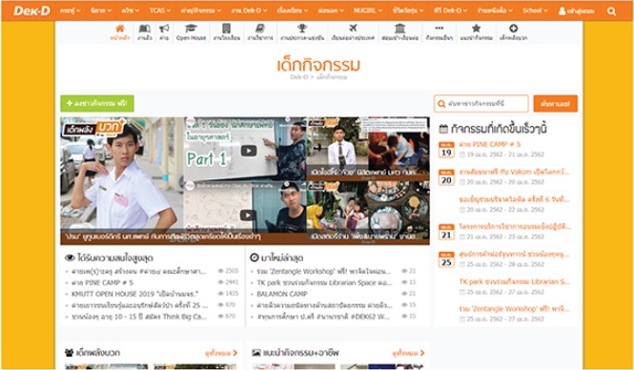Expand the School dropdown menu

pyautogui.click(x=535, y=10)
